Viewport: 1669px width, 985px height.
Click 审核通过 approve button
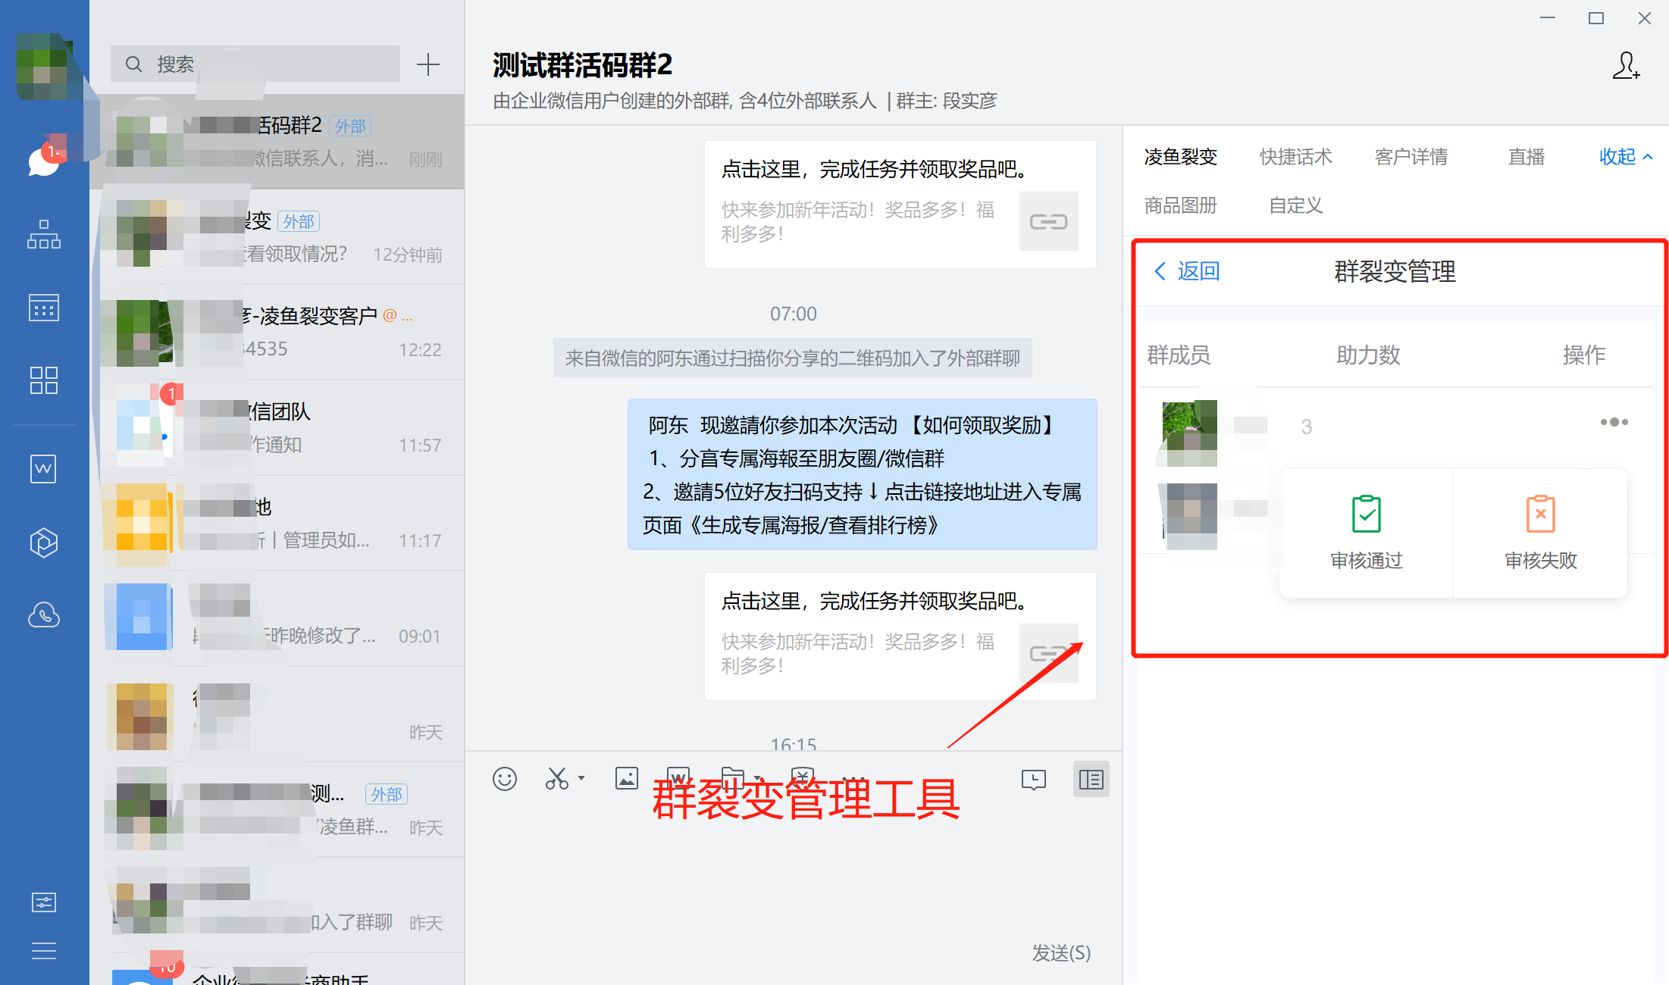[1366, 532]
